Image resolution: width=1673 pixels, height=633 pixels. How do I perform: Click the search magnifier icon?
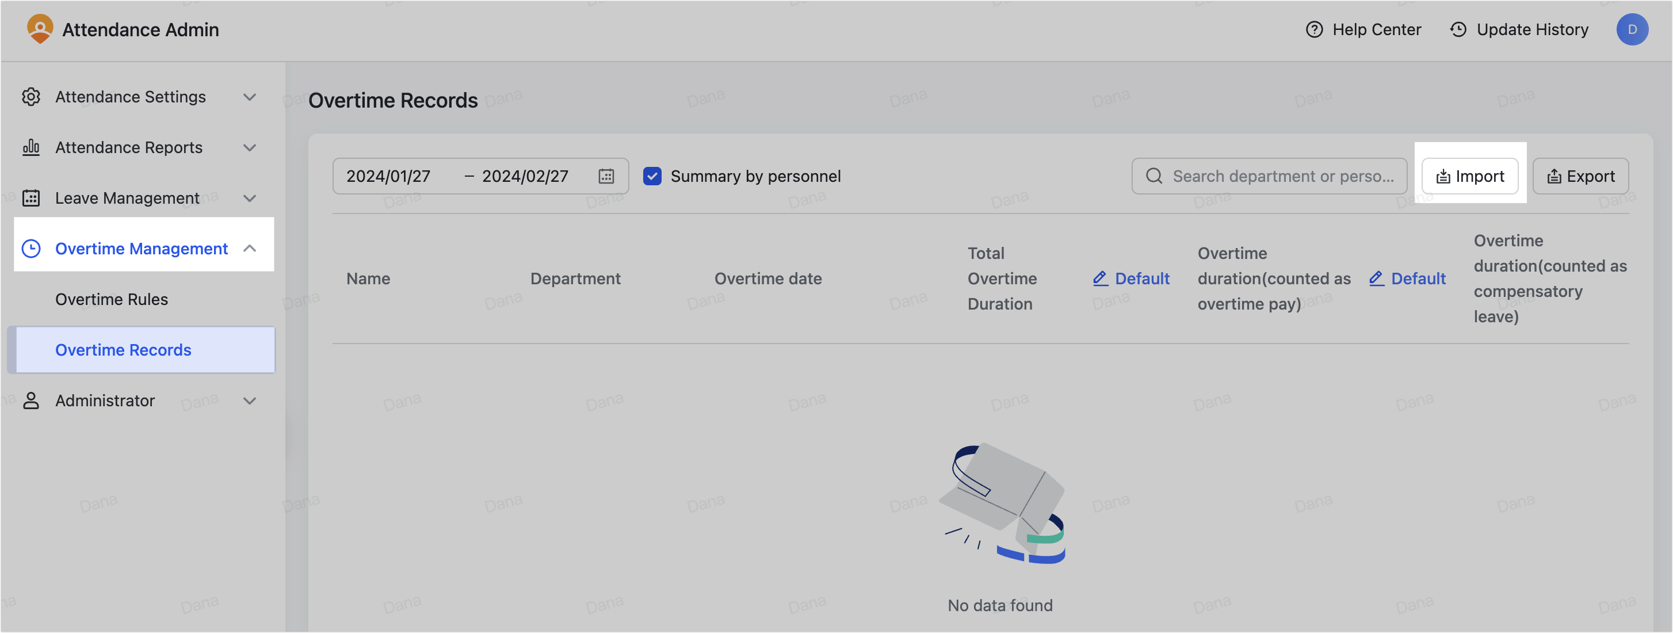(1153, 176)
